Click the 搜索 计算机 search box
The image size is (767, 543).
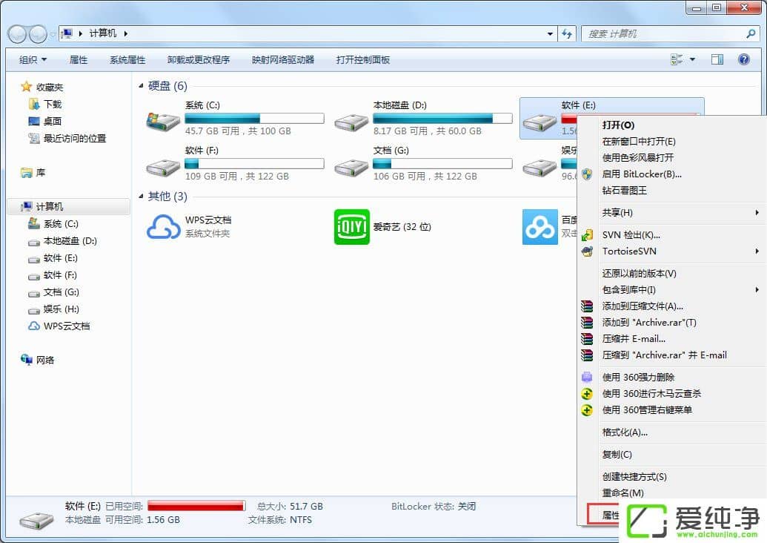663,33
